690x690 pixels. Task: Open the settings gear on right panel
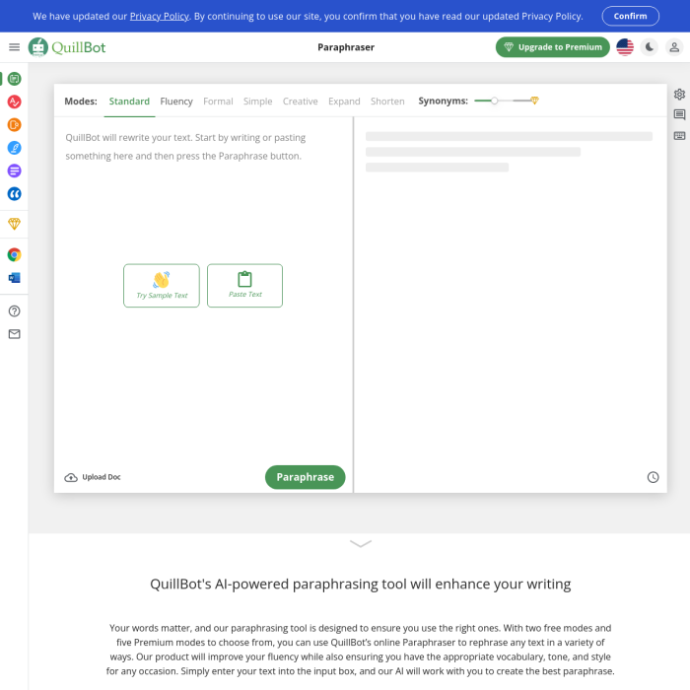click(x=679, y=95)
